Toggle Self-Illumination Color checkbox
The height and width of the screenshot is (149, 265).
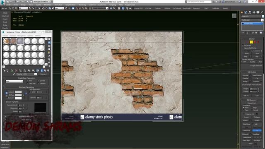click(30, 92)
